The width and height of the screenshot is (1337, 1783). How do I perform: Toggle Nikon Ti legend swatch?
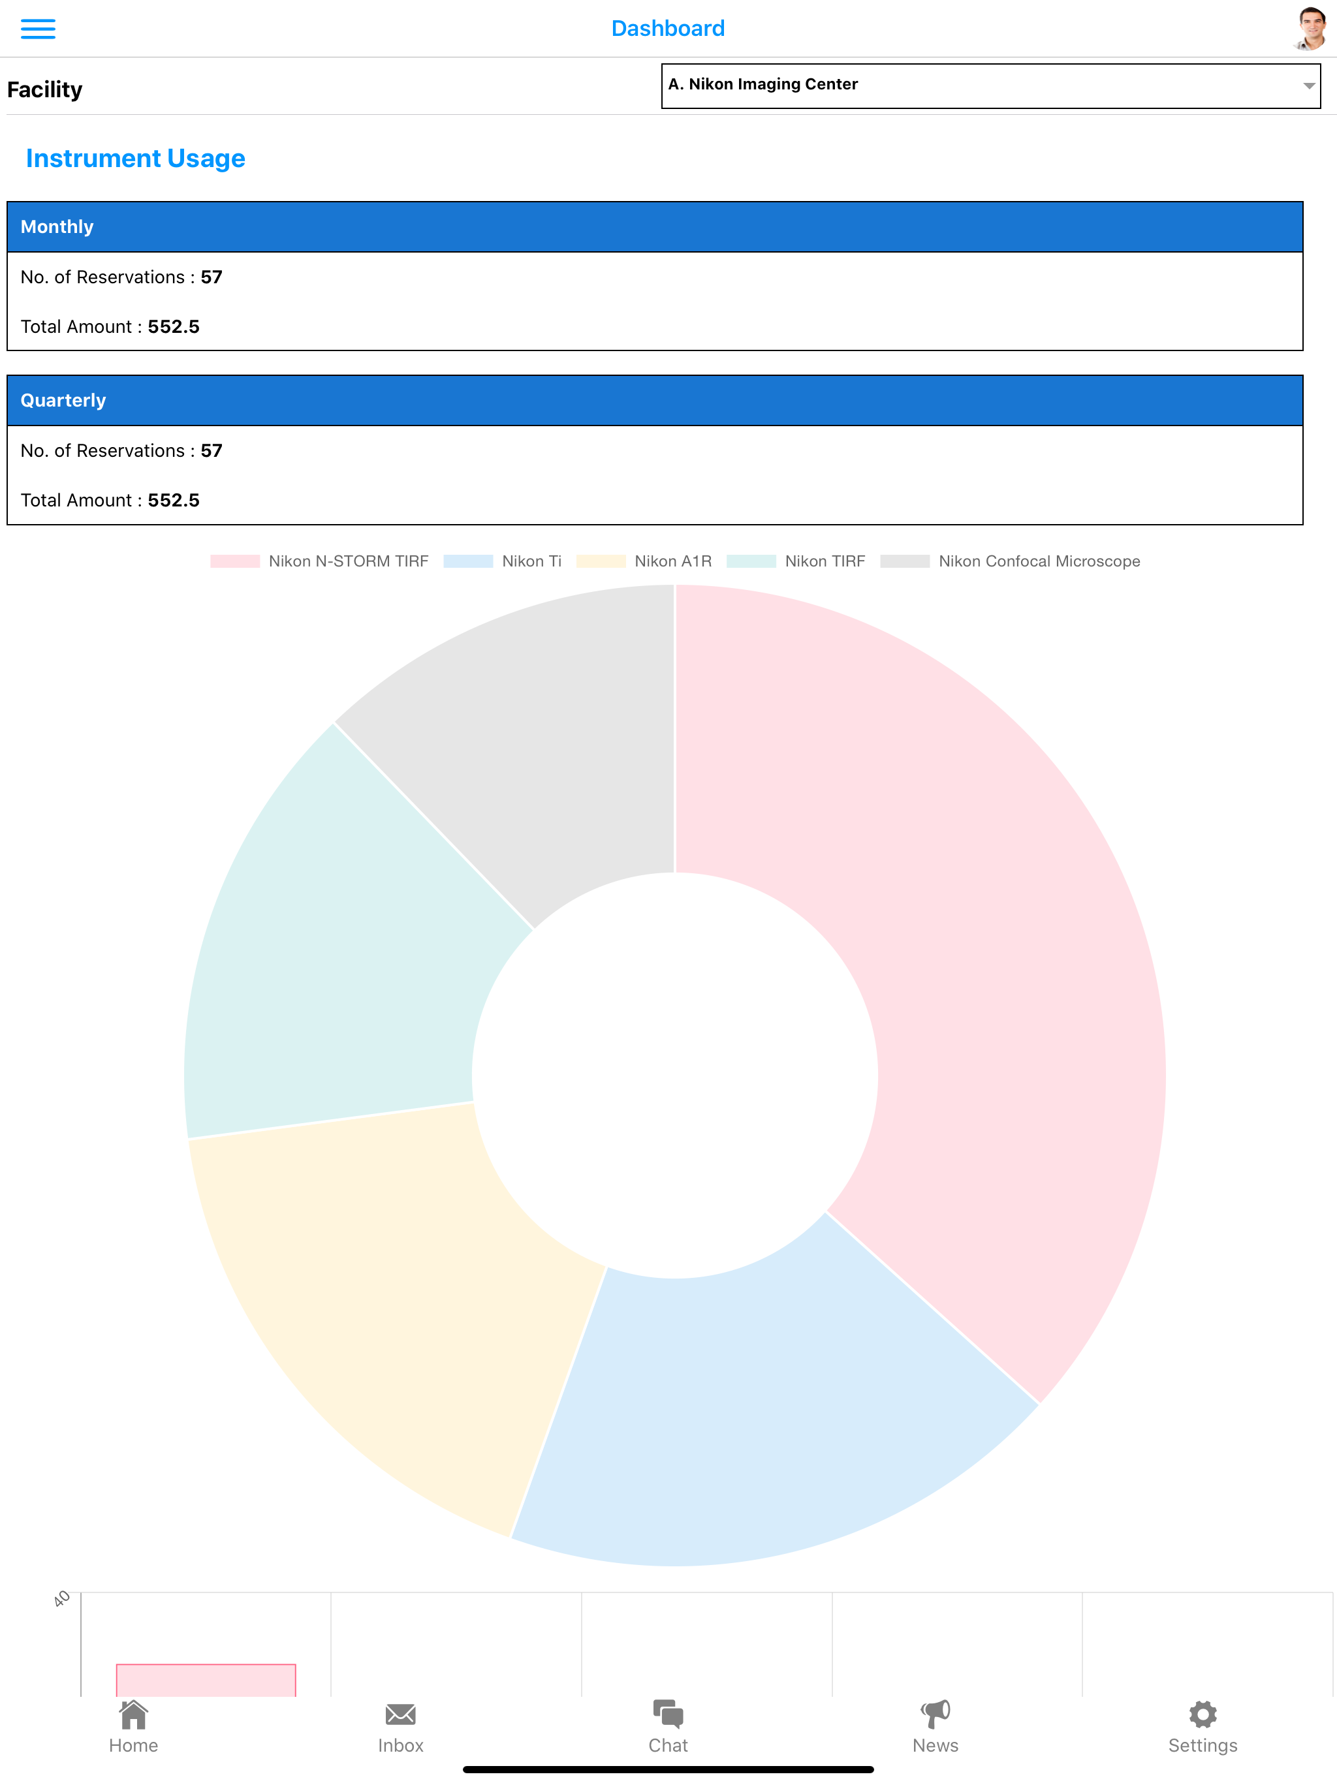point(469,561)
